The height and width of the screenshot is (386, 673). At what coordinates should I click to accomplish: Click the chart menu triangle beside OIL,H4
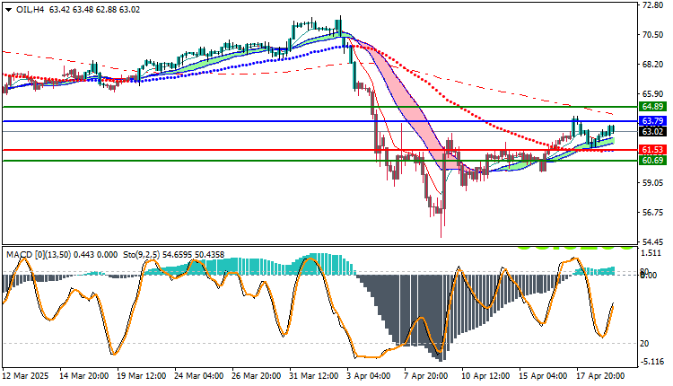pos(9,10)
